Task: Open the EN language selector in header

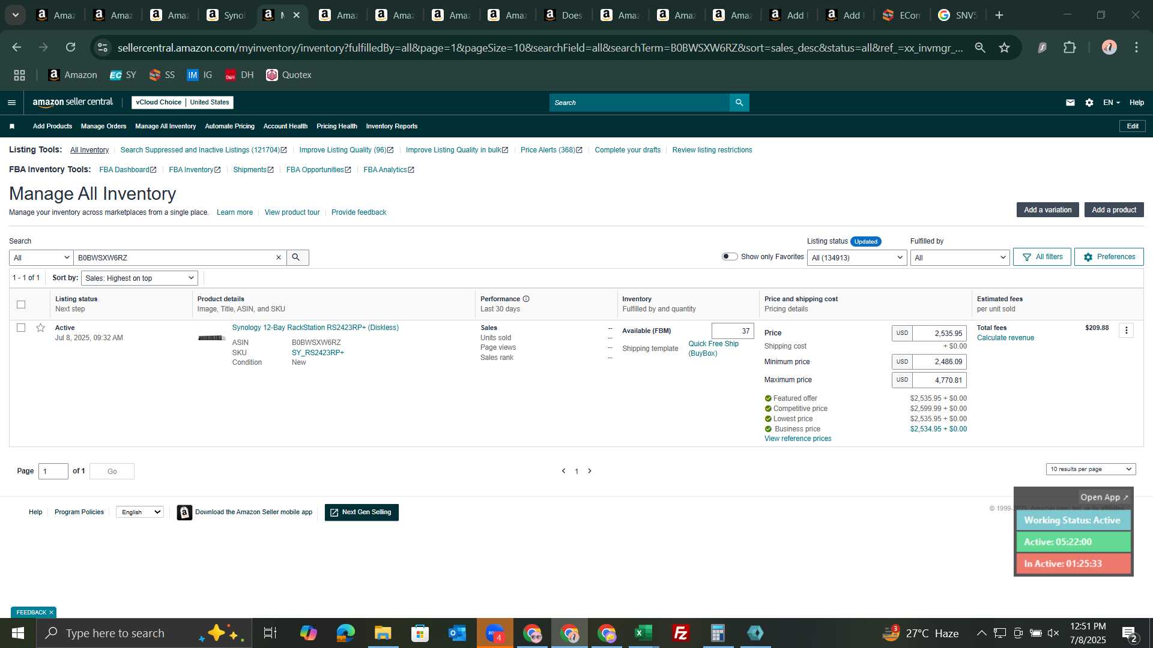Action: pos(1111,103)
